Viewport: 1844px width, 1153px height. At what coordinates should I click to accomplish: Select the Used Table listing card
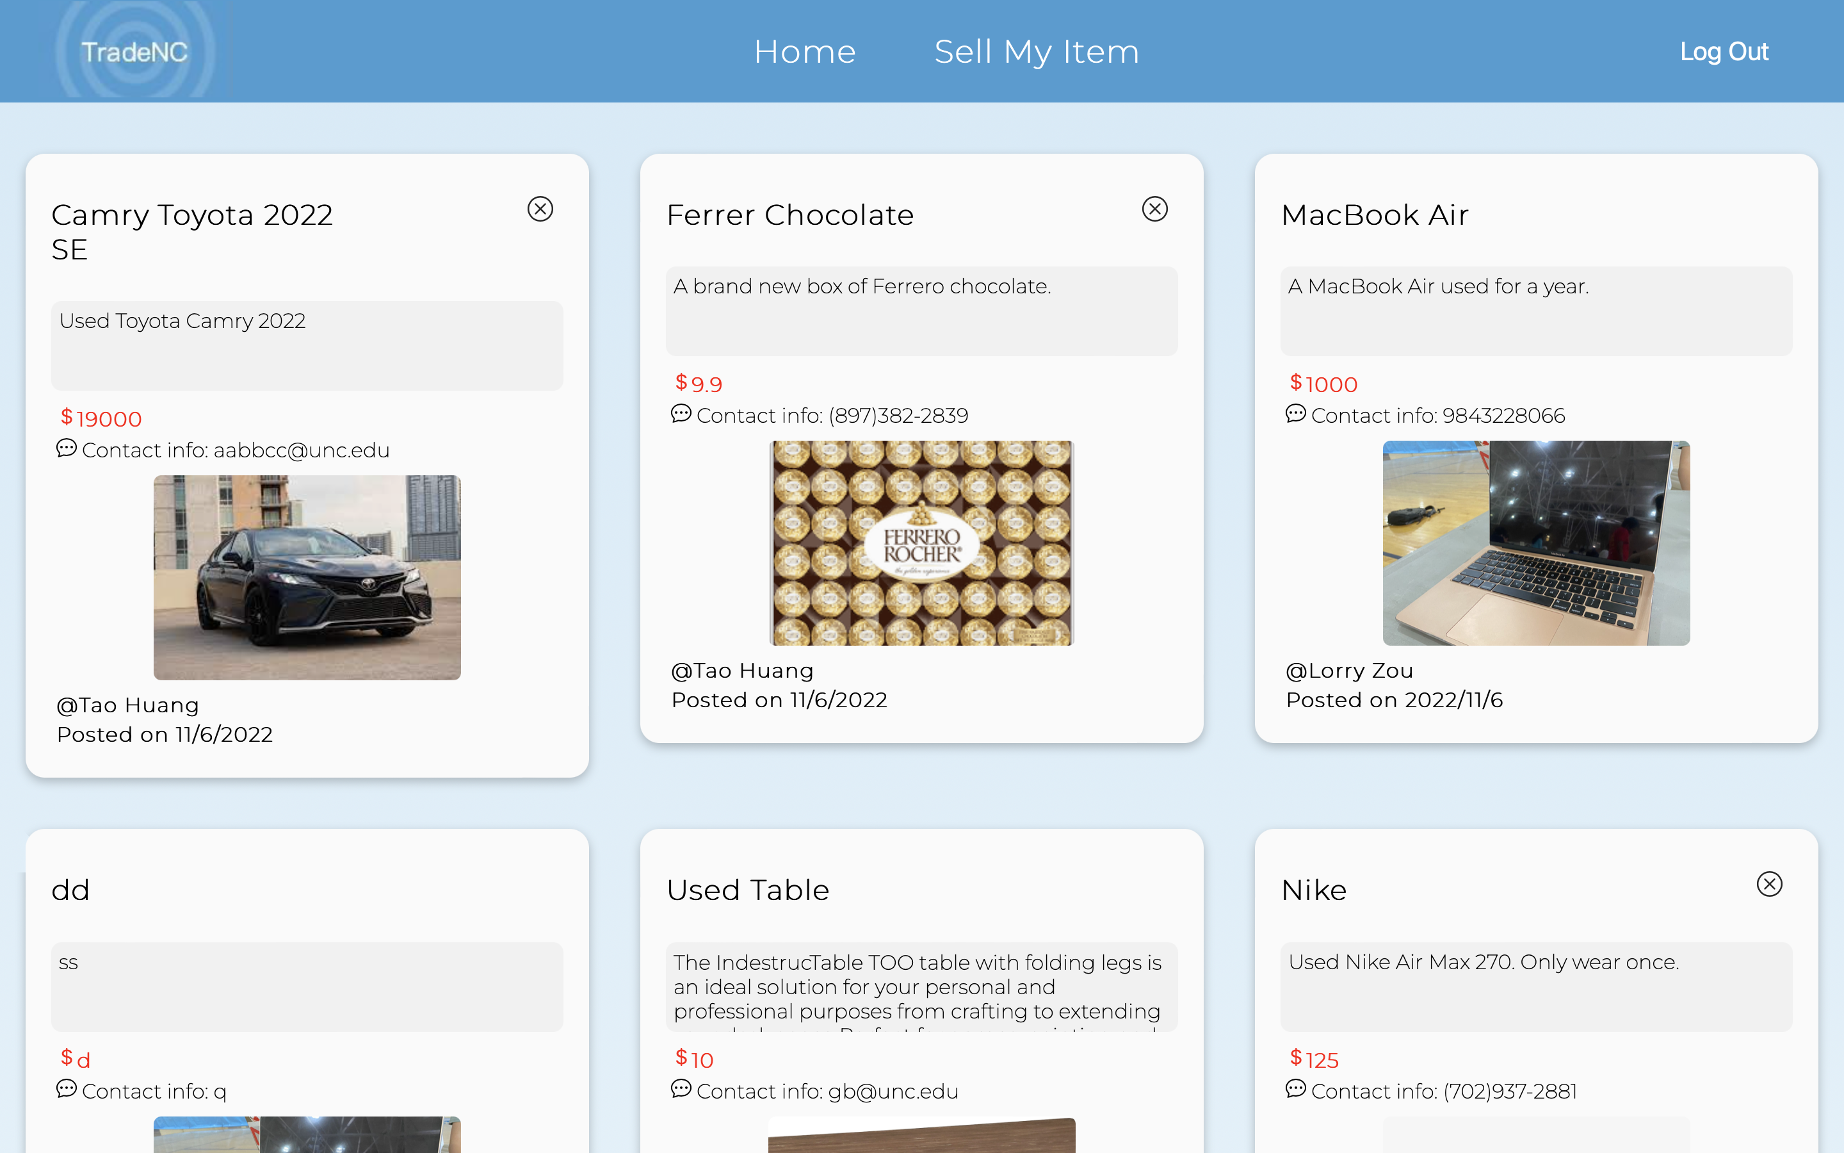[921, 990]
